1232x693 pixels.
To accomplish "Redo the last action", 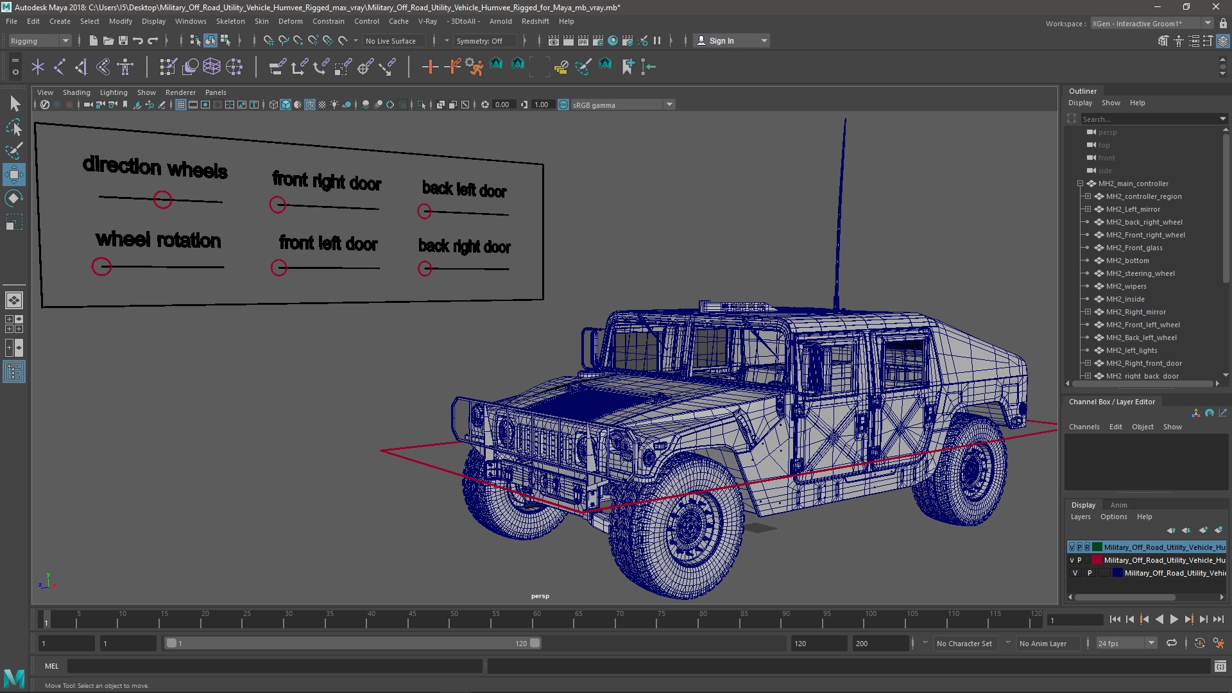I will pos(153,40).
